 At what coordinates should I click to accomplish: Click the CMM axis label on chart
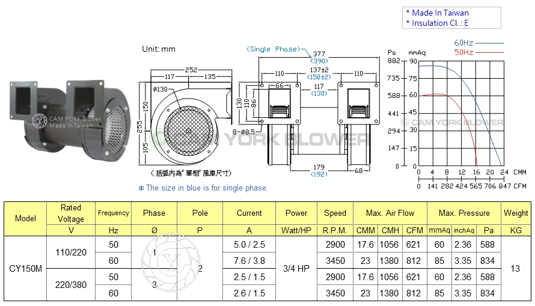pos(519,173)
